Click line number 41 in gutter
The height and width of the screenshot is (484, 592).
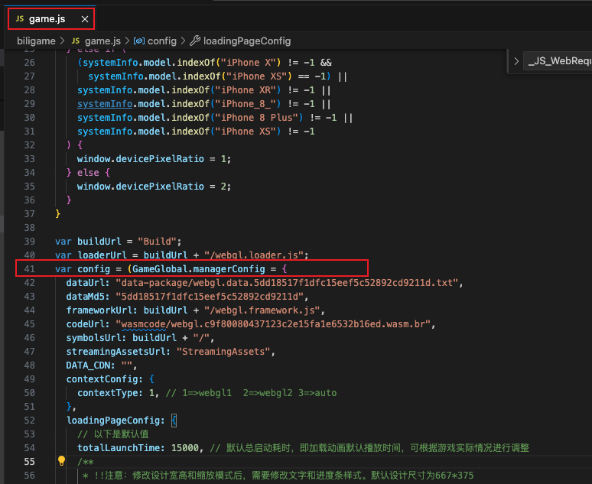(30, 269)
